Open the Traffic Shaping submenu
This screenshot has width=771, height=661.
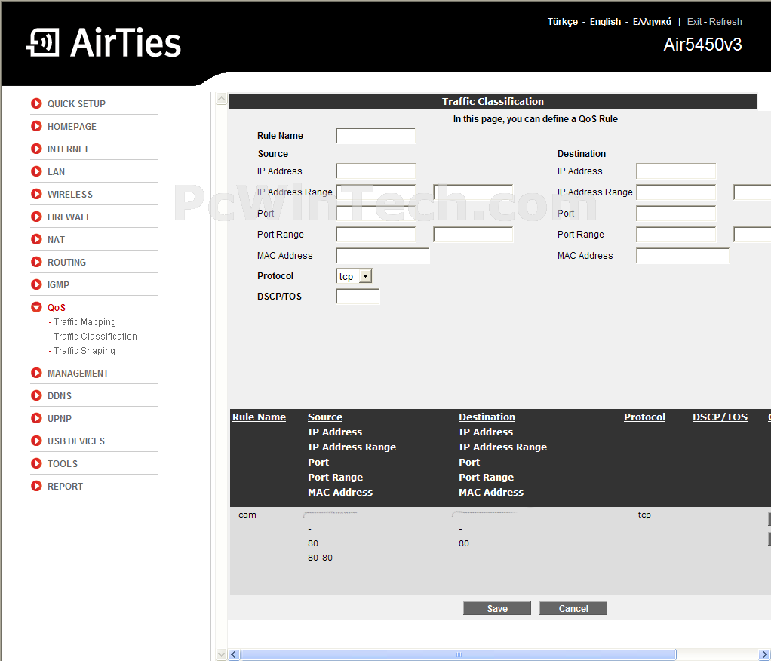click(84, 351)
